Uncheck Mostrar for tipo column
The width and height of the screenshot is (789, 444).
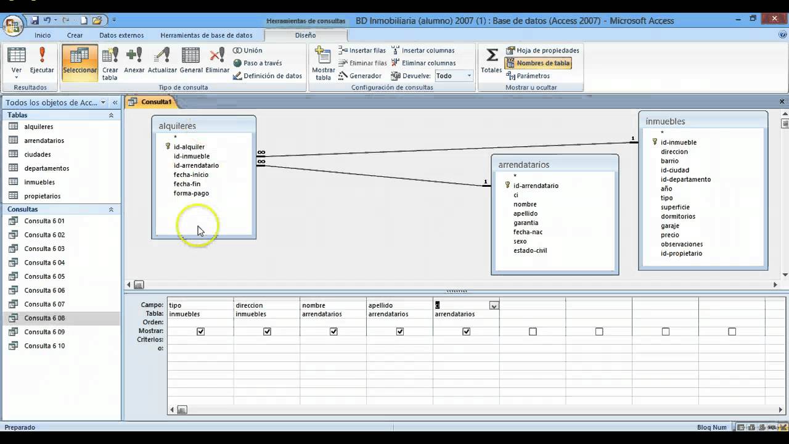(x=200, y=332)
